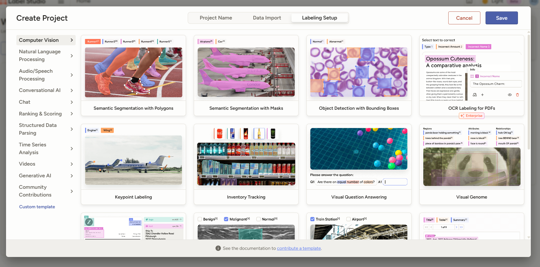540x267 pixels.
Task: Choose the Inventory Tracking template
Action: [246, 164]
